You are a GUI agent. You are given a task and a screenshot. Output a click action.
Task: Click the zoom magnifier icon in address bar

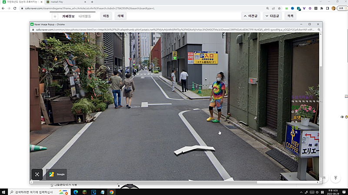268,8
